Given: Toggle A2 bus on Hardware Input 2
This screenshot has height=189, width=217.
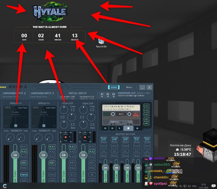Looking at the screenshot, I should (24, 152).
